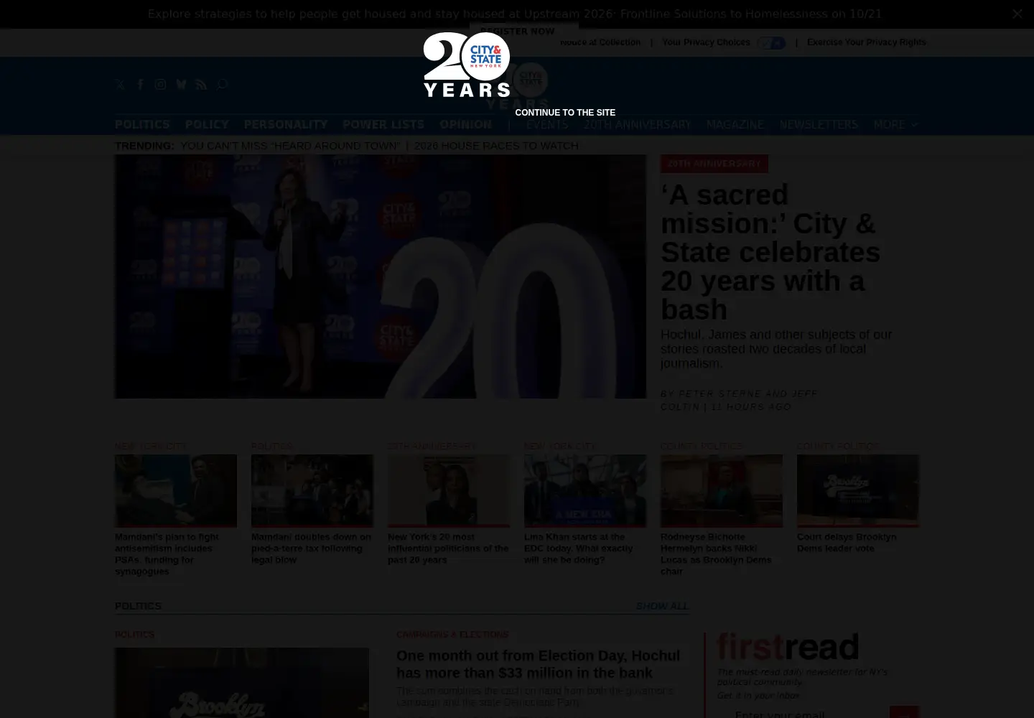Open the site search magnifier icon
1034x718 pixels.
point(222,85)
